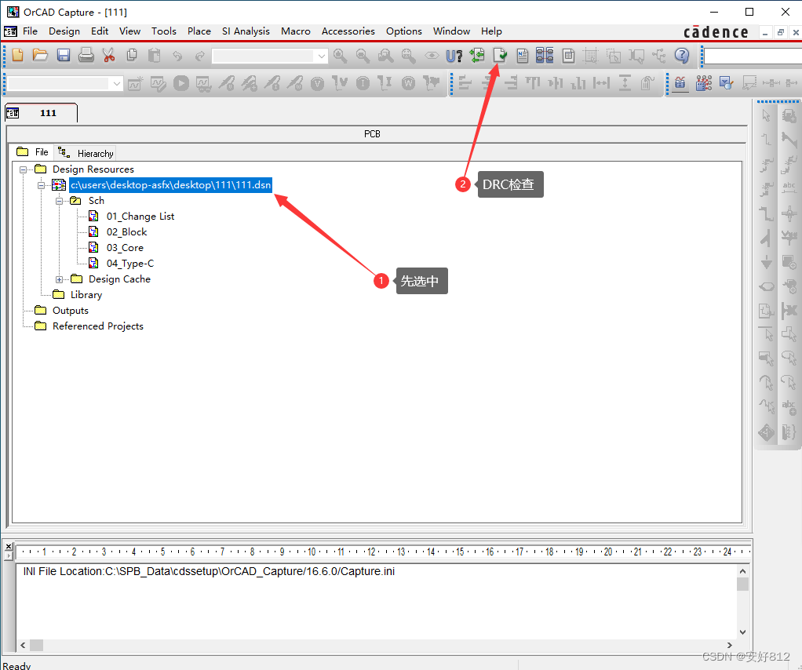Image resolution: width=802 pixels, height=670 pixels.
Task: Open the File menu
Action: (x=30, y=31)
